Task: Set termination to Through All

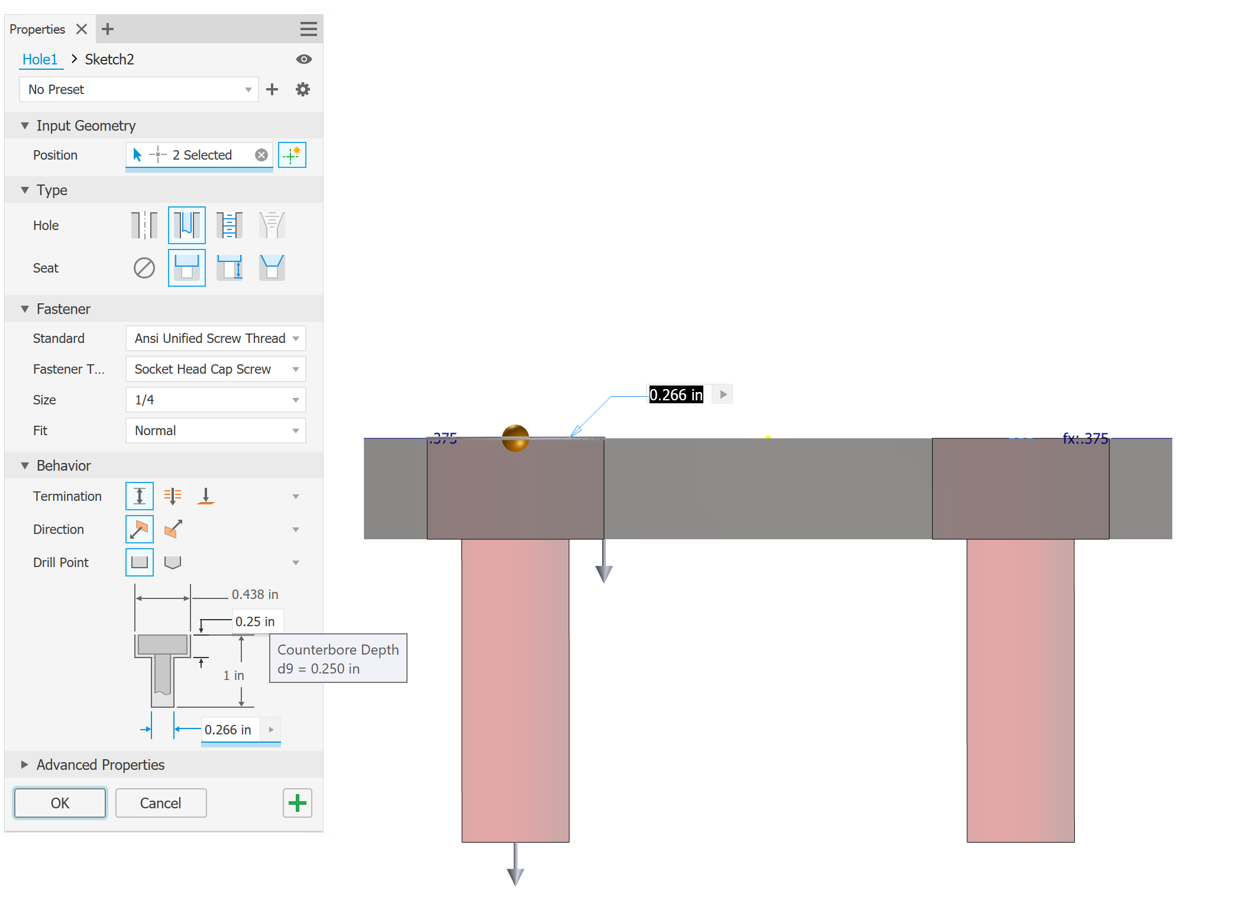Action: pyautogui.click(x=172, y=496)
